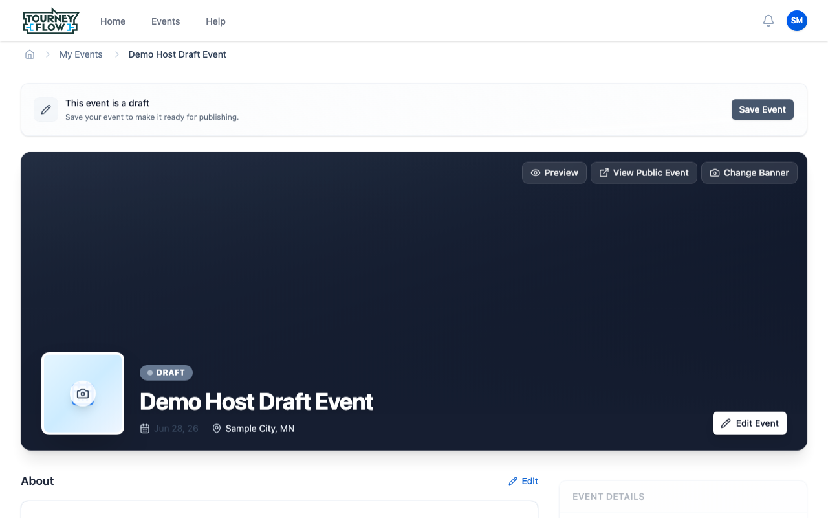Open the SM user avatar menu

point(797,21)
